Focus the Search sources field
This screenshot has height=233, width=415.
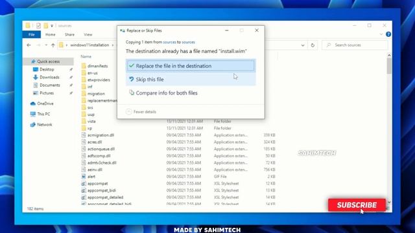click(355, 45)
